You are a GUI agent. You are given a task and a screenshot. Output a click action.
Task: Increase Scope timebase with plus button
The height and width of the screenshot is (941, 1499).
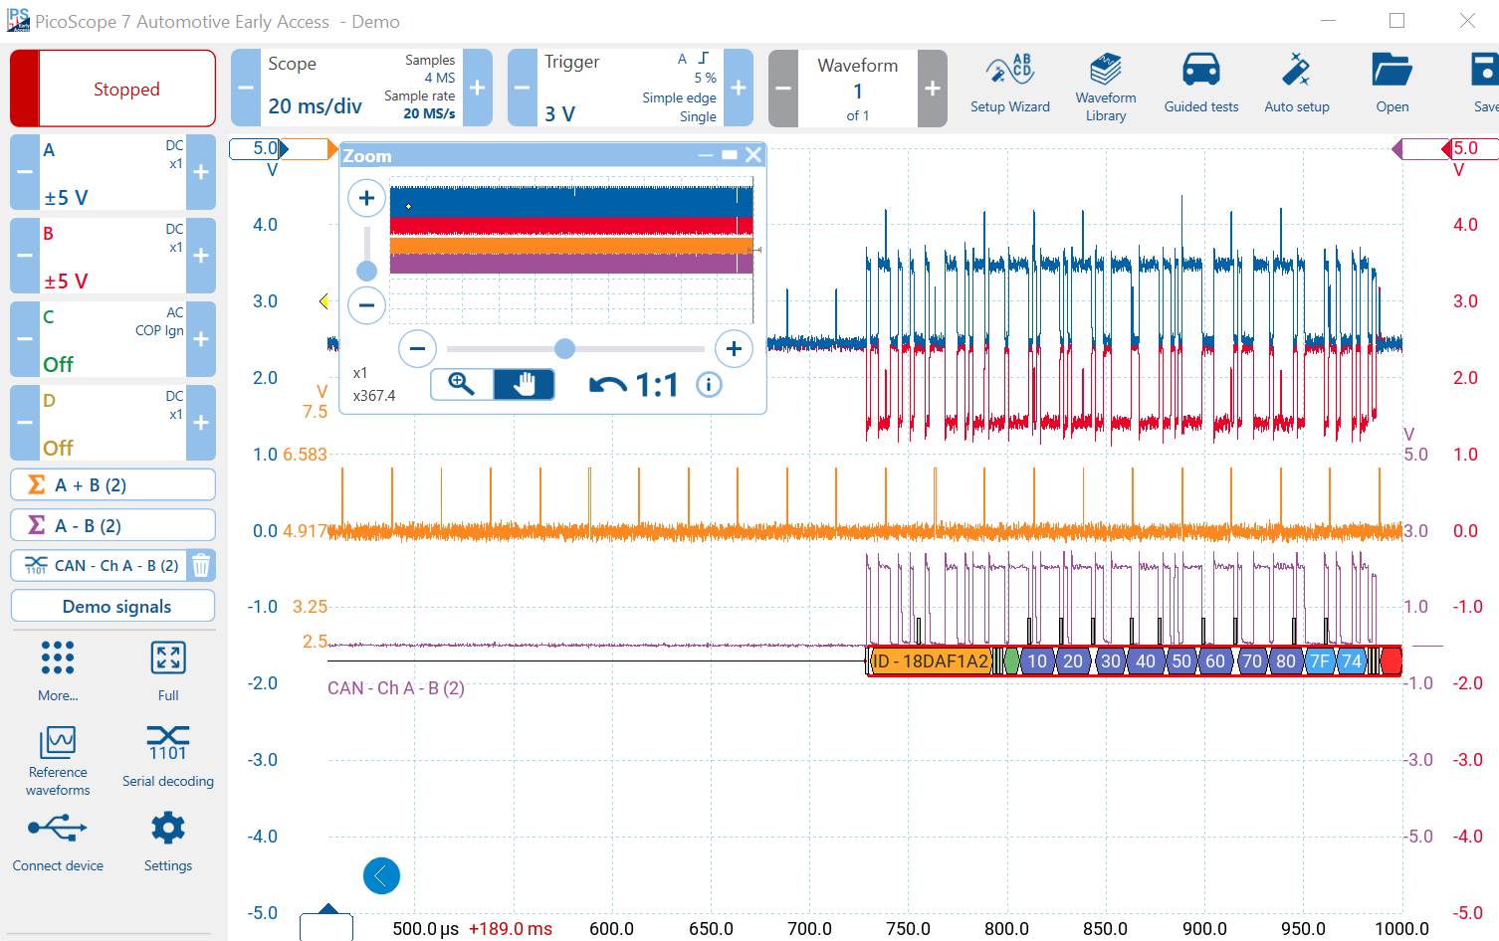(478, 88)
